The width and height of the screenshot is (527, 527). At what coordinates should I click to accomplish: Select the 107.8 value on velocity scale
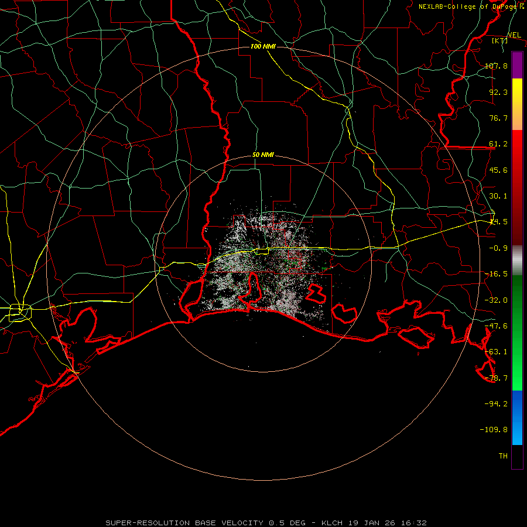tap(497, 66)
